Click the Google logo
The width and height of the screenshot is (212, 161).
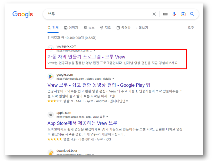point(23,14)
